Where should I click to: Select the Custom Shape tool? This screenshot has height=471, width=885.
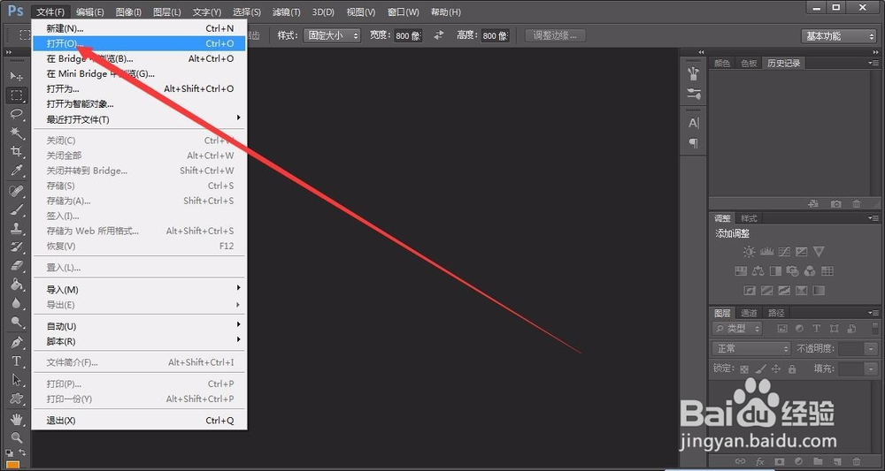click(x=16, y=399)
